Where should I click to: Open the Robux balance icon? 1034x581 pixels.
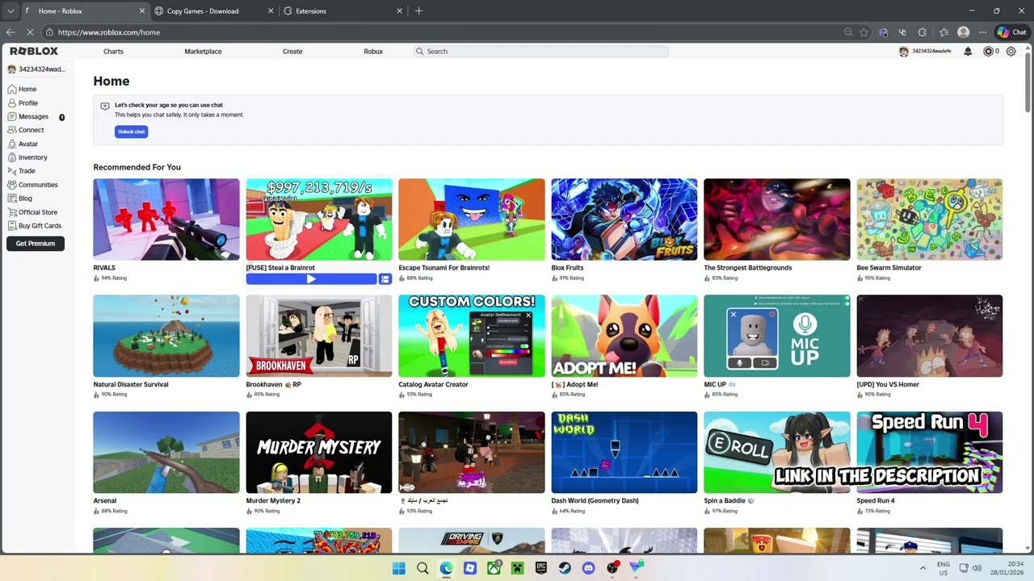coord(988,52)
